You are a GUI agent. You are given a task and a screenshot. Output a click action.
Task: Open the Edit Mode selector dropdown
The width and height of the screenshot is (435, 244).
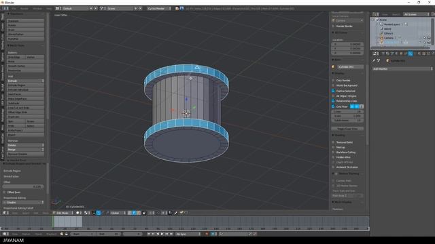63,213
